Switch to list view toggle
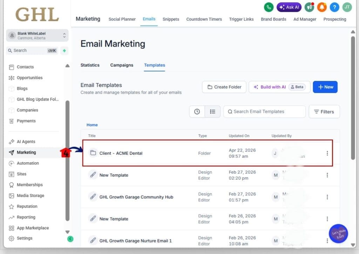This screenshot has height=254, width=359. [x=212, y=111]
